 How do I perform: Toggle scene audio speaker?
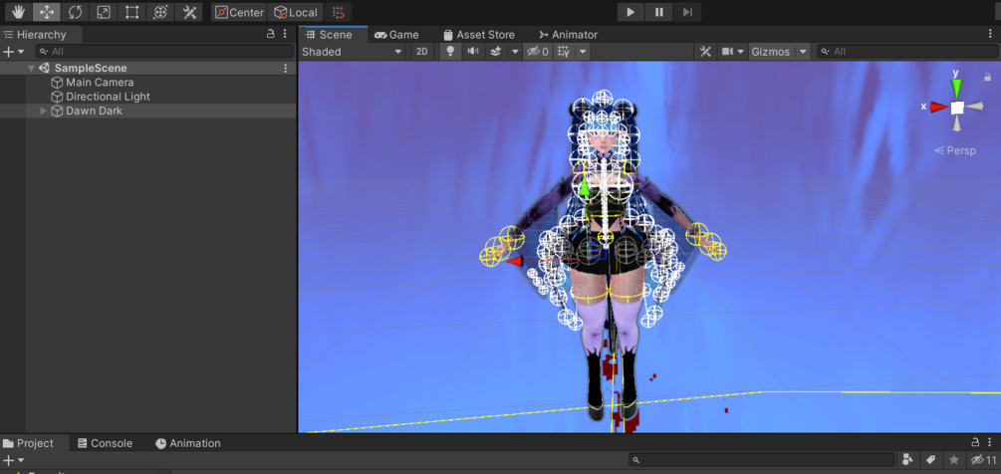[x=472, y=52]
